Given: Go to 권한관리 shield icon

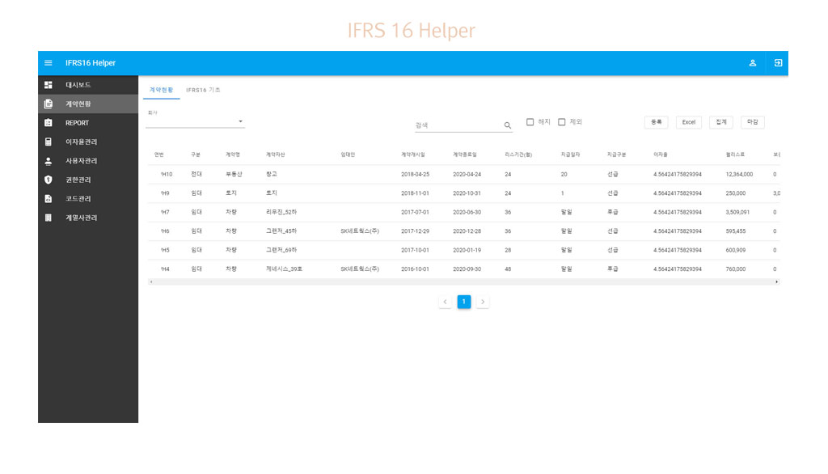Looking at the screenshot, I should pos(49,180).
